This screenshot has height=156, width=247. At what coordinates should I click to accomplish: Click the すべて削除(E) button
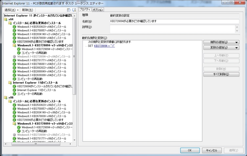221,74
